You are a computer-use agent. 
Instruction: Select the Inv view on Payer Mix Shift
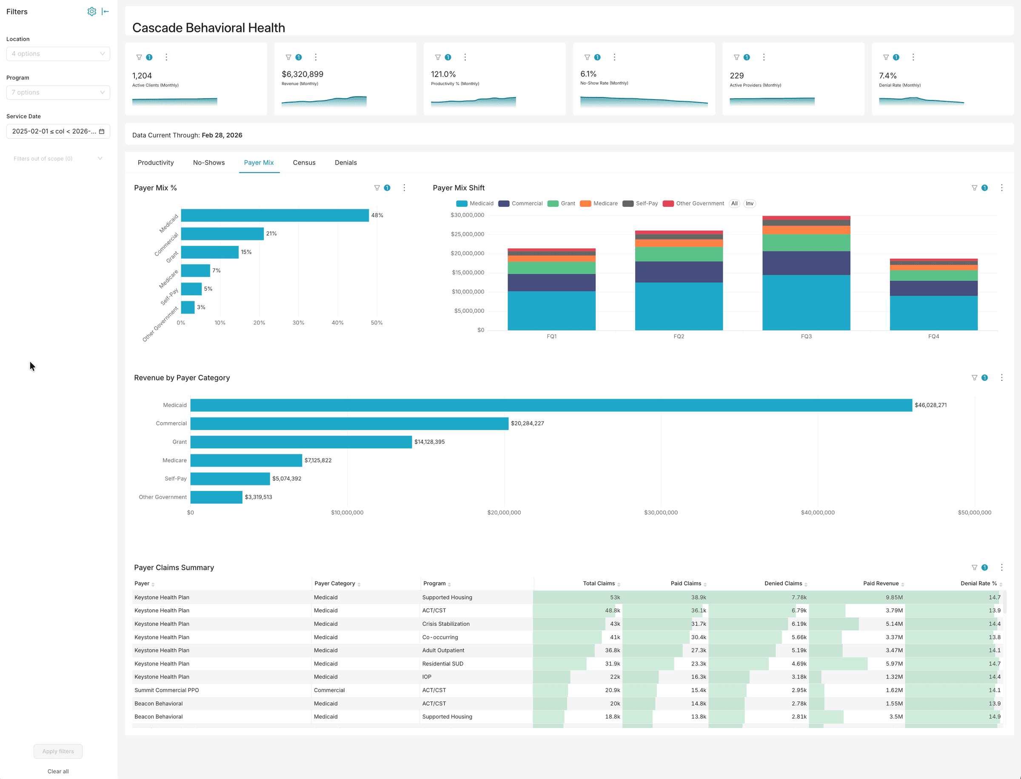point(750,203)
